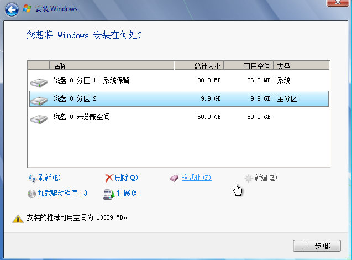Sort by the 总计大小 column header
Viewport: 352px width, 260px height.
click(x=199, y=66)
